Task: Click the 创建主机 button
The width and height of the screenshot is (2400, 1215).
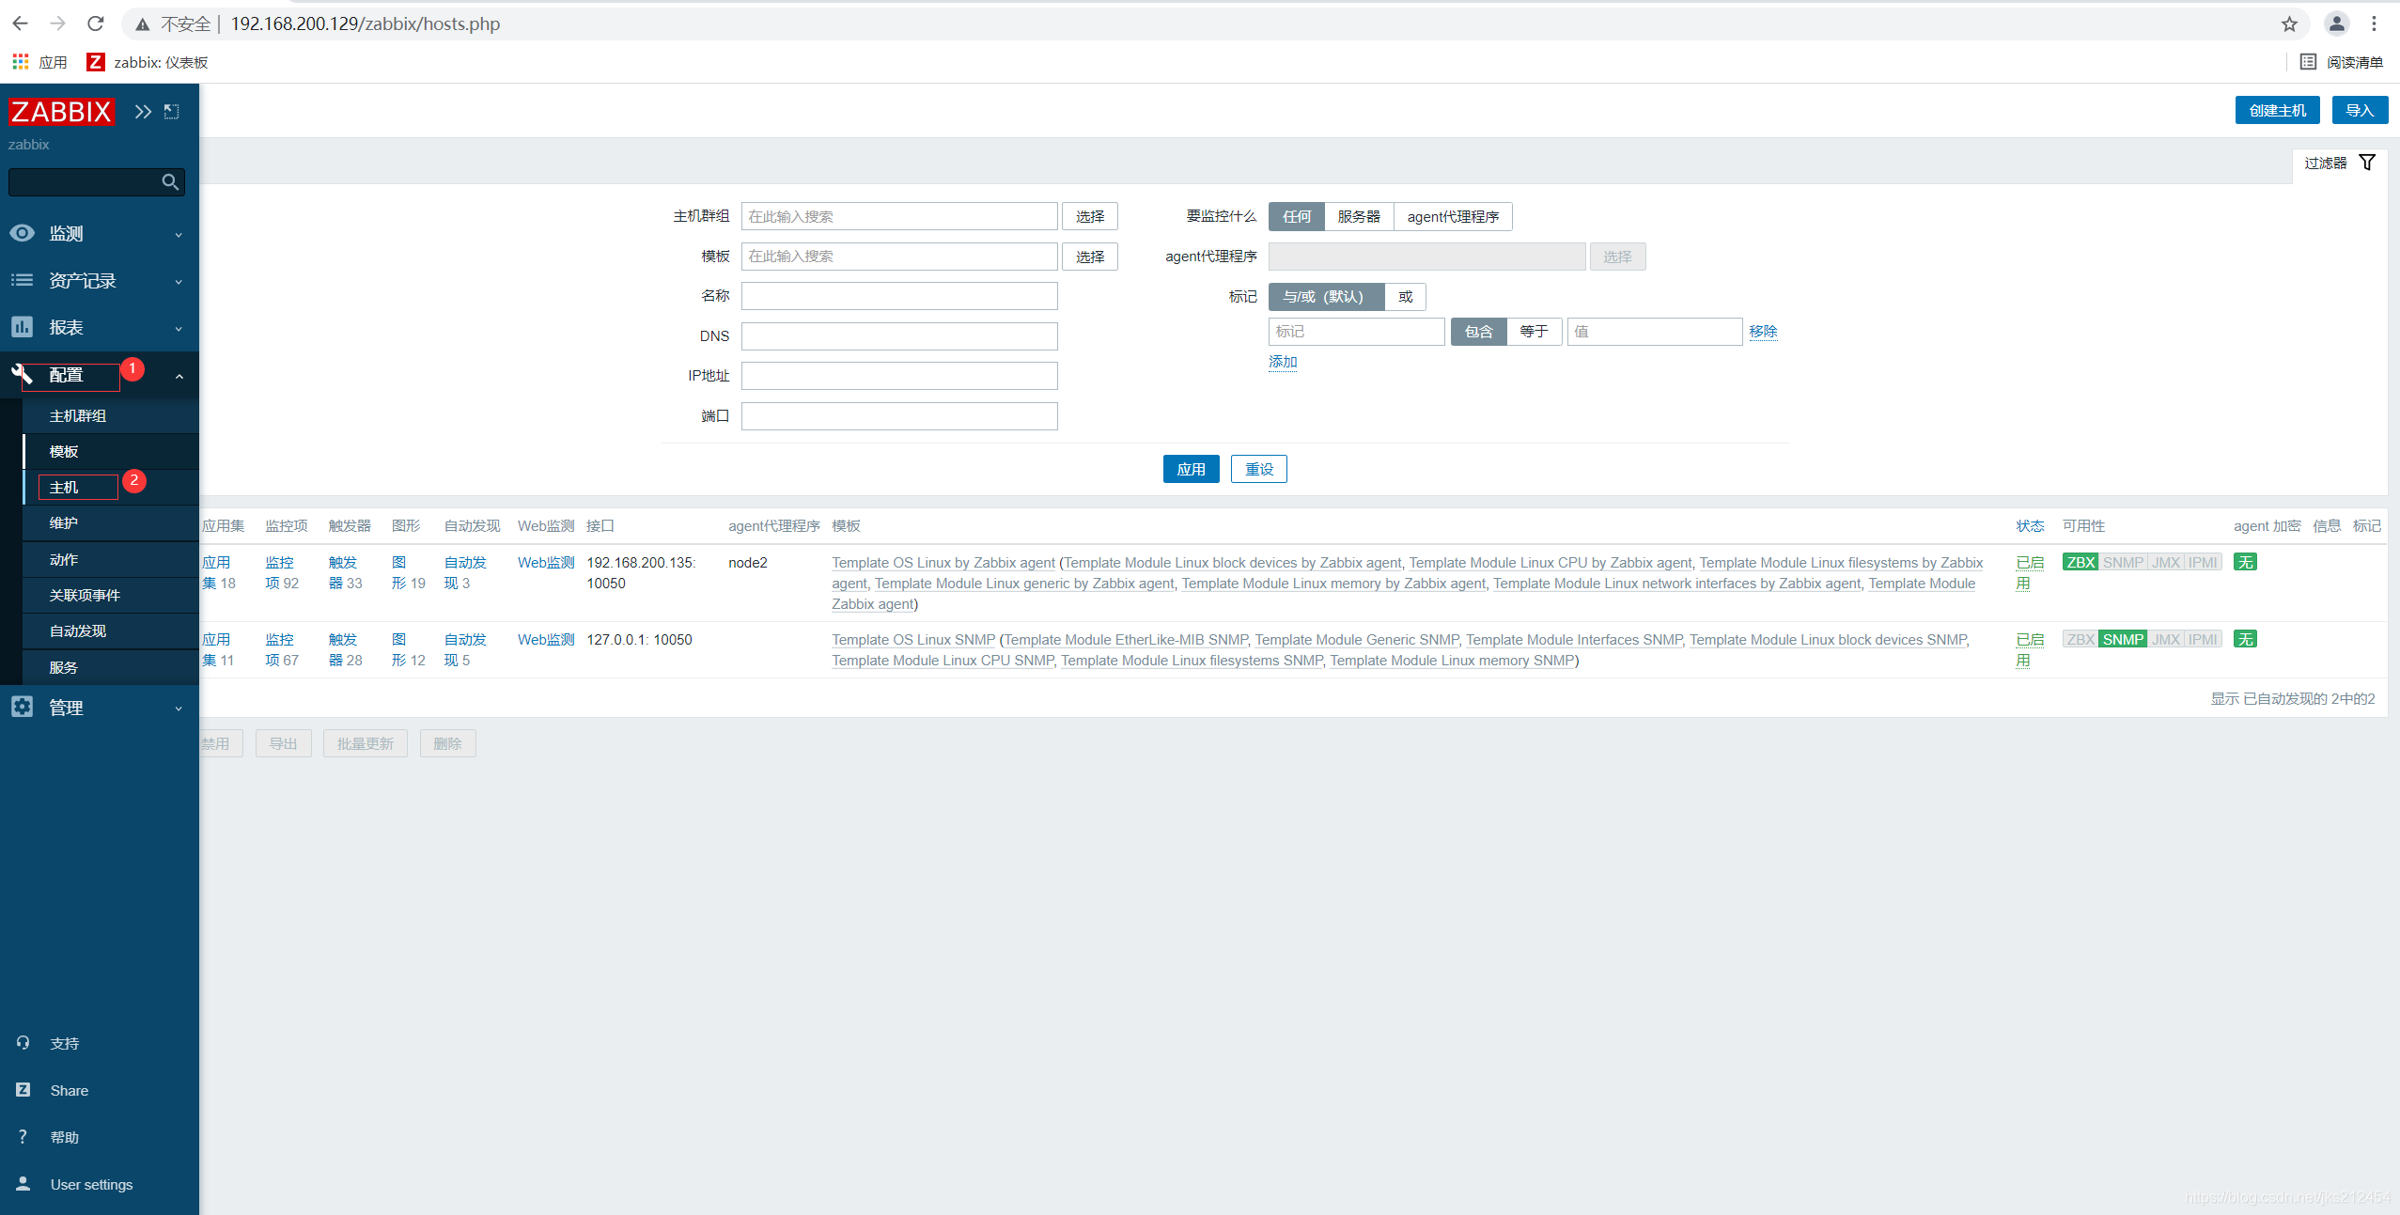Action: point(2277,111)
